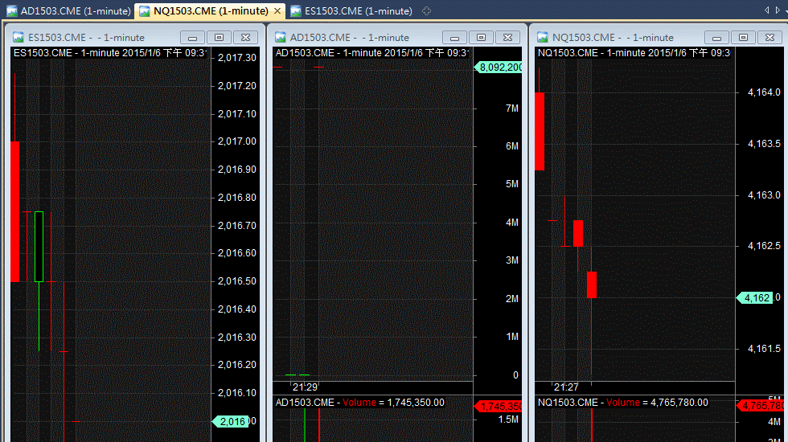Click the green candlestick in ES1503.CME chart

click(39, 247)
